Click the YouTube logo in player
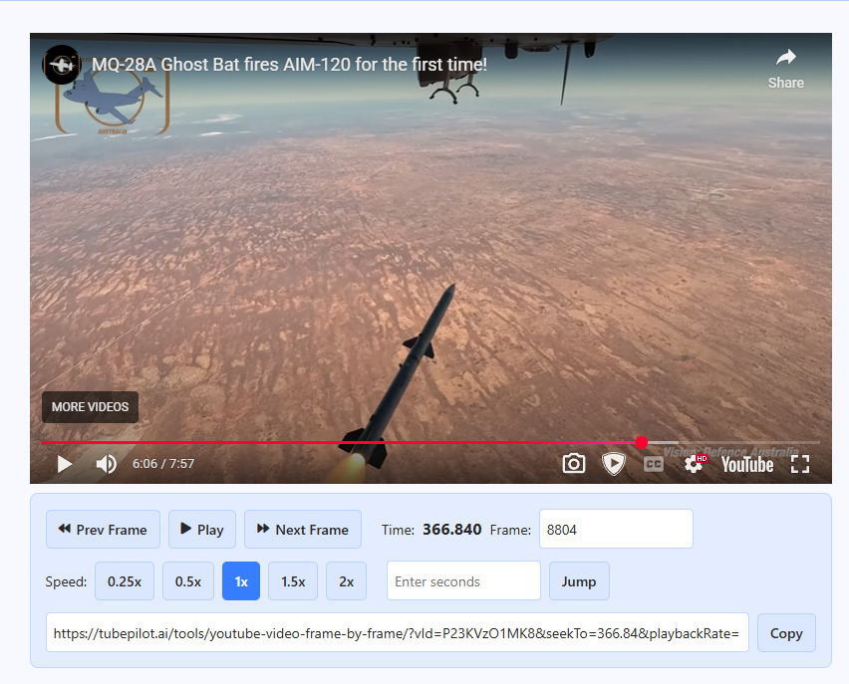The image size is (849, 684). [x=747, y=464]
